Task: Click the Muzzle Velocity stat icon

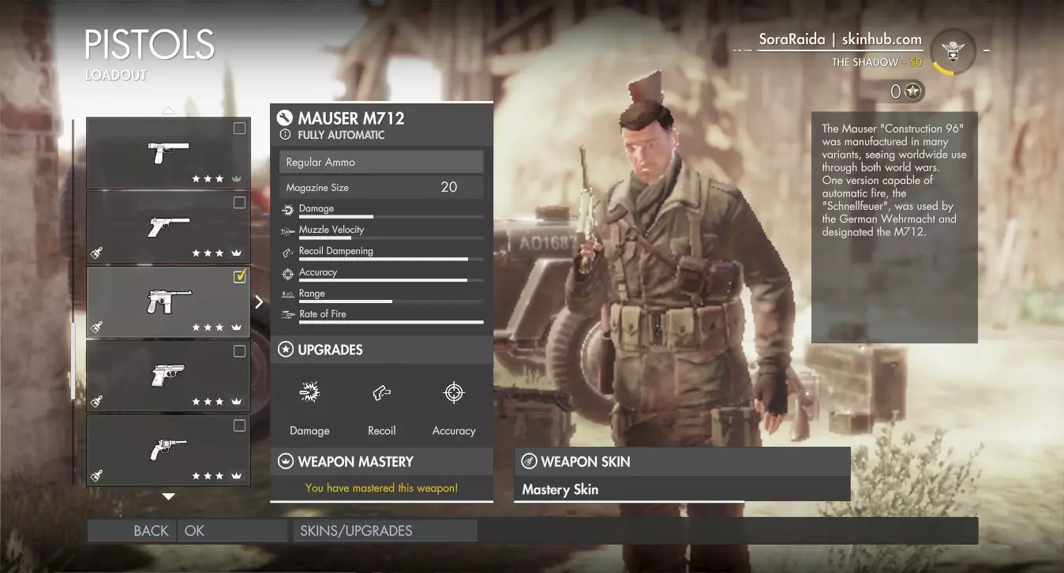Action: click(x=287, y=230)
